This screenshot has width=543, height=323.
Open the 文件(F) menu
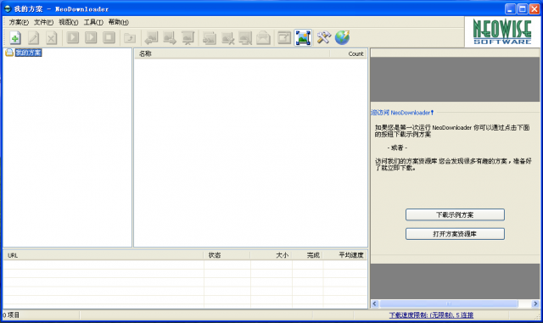(43, 22)
